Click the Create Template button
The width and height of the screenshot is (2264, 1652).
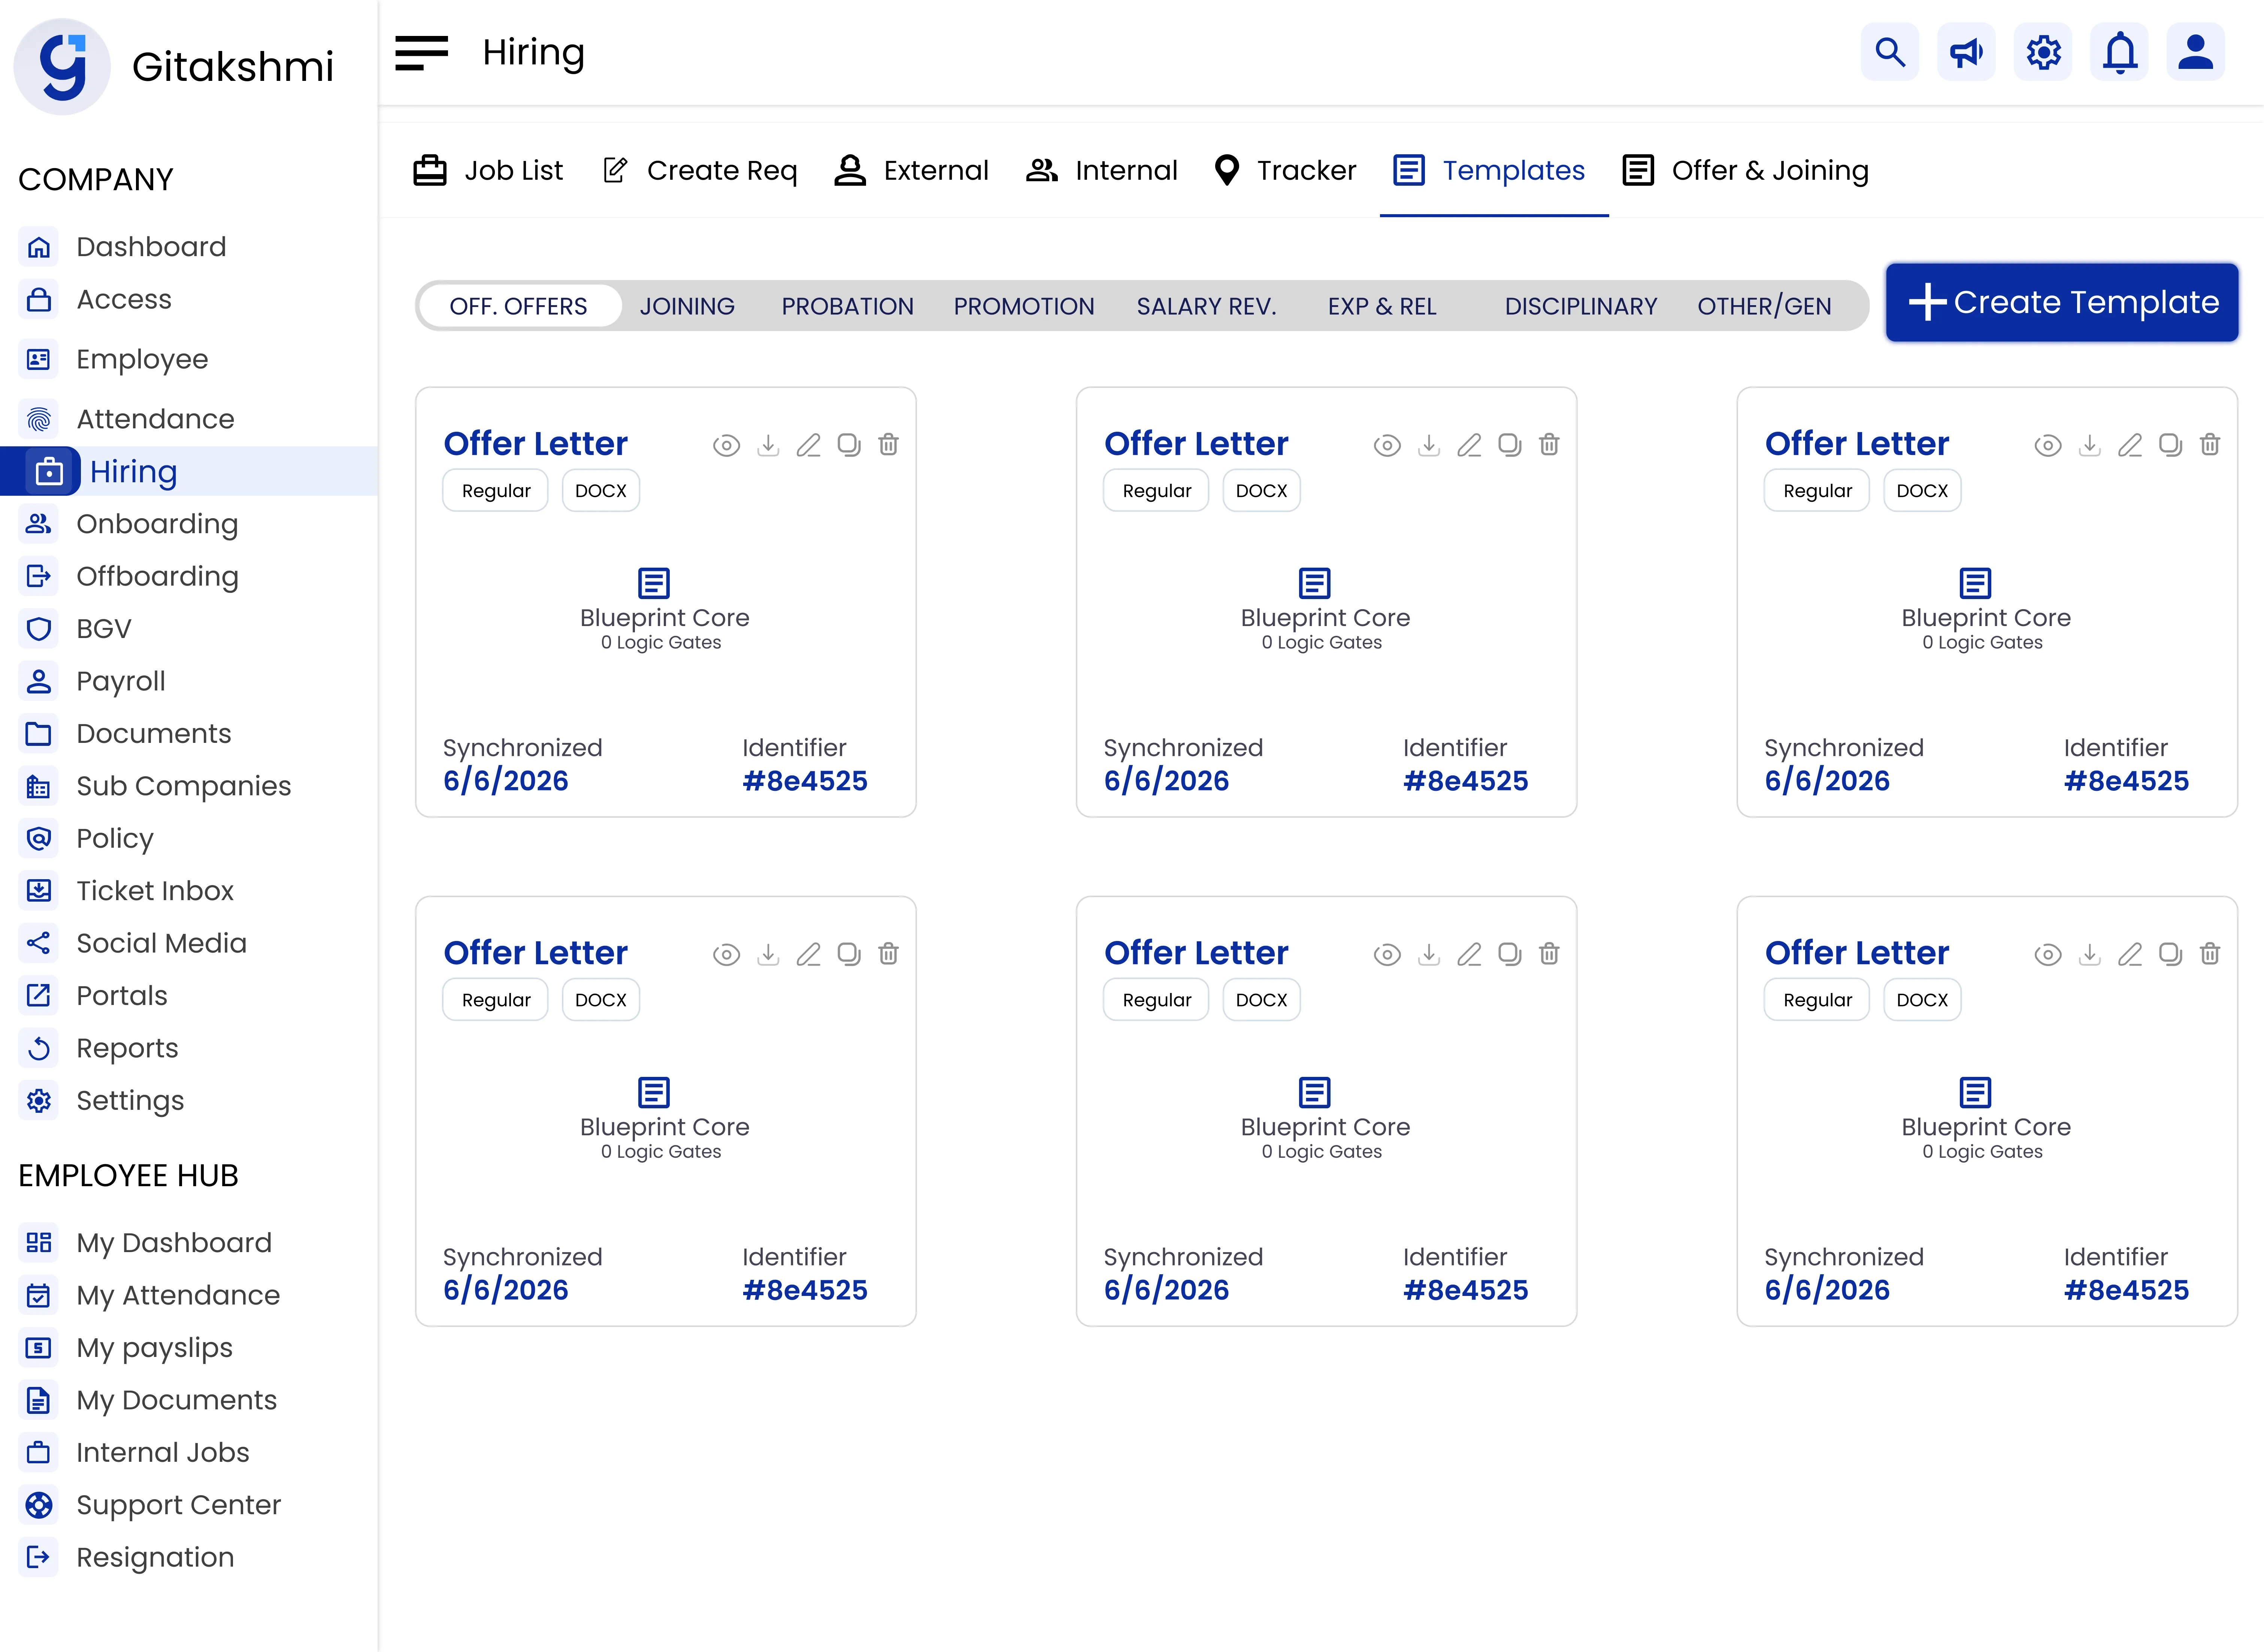click(x=2062, y=302)
